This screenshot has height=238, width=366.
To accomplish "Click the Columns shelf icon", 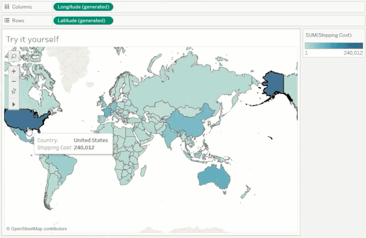I will click(6, 7).
